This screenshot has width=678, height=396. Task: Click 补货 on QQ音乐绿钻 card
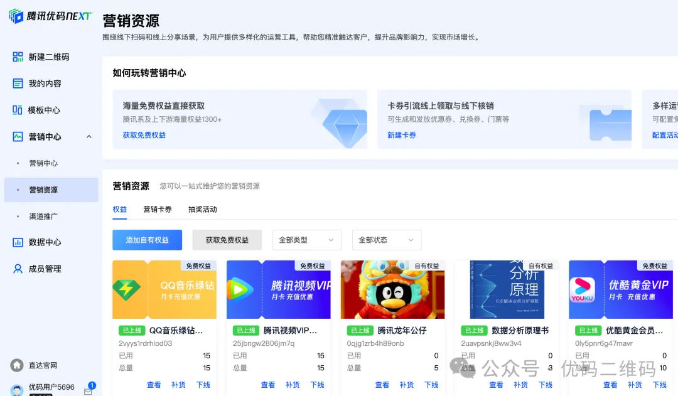[x=178, y=385]
